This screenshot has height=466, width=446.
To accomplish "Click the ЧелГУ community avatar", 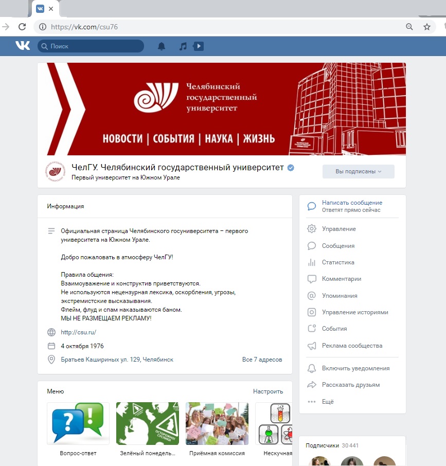I will [55, 171].
